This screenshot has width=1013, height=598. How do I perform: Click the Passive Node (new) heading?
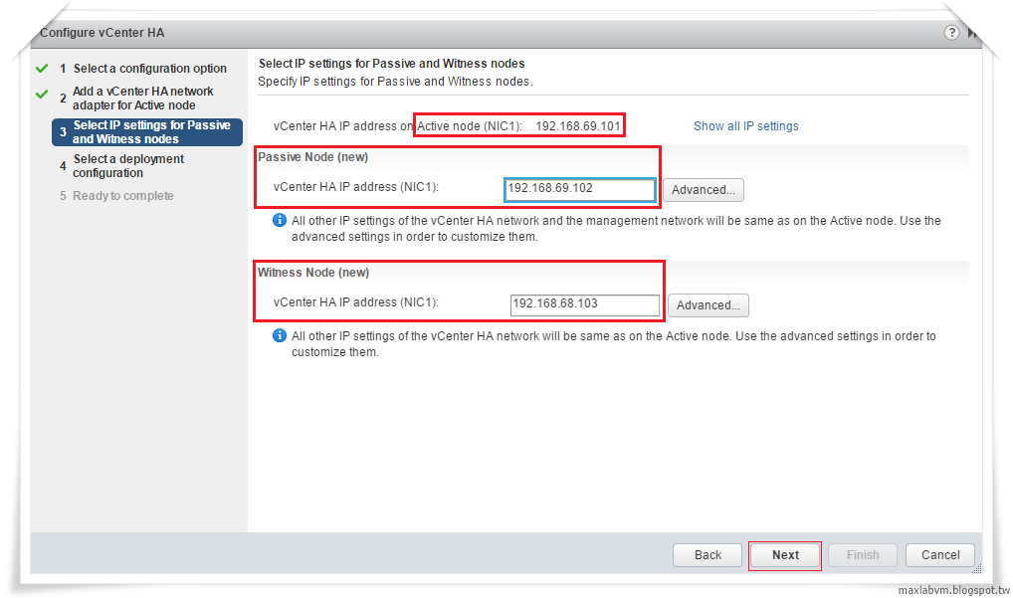[313, 157]
